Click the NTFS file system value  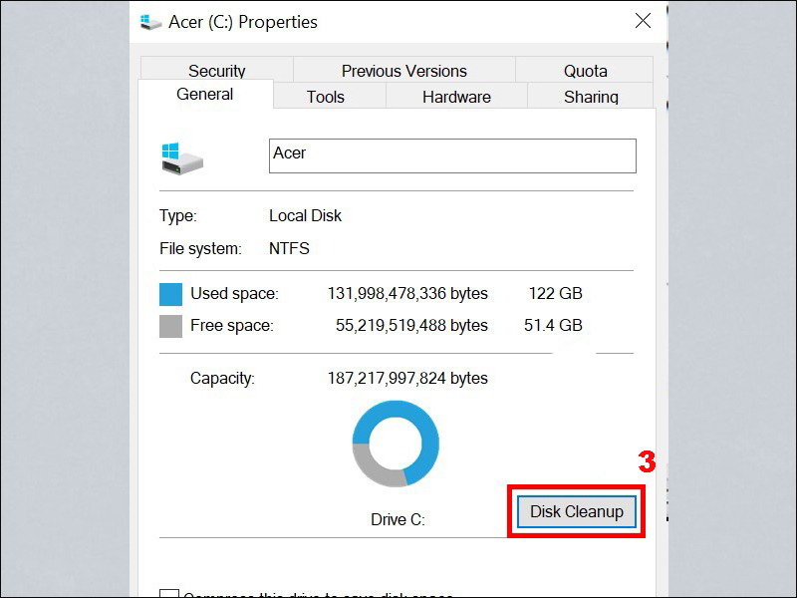[289, 248]
